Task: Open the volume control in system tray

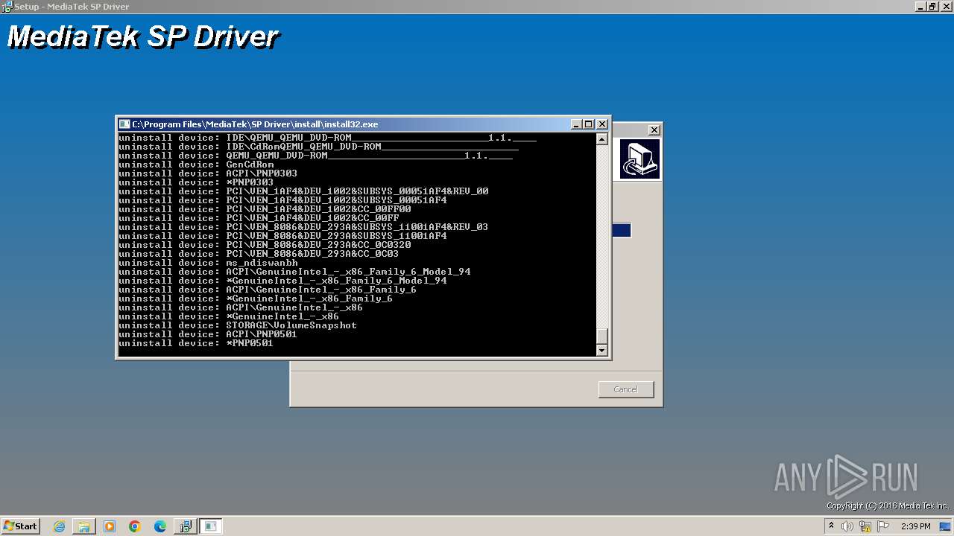Action: pos(847,526)
